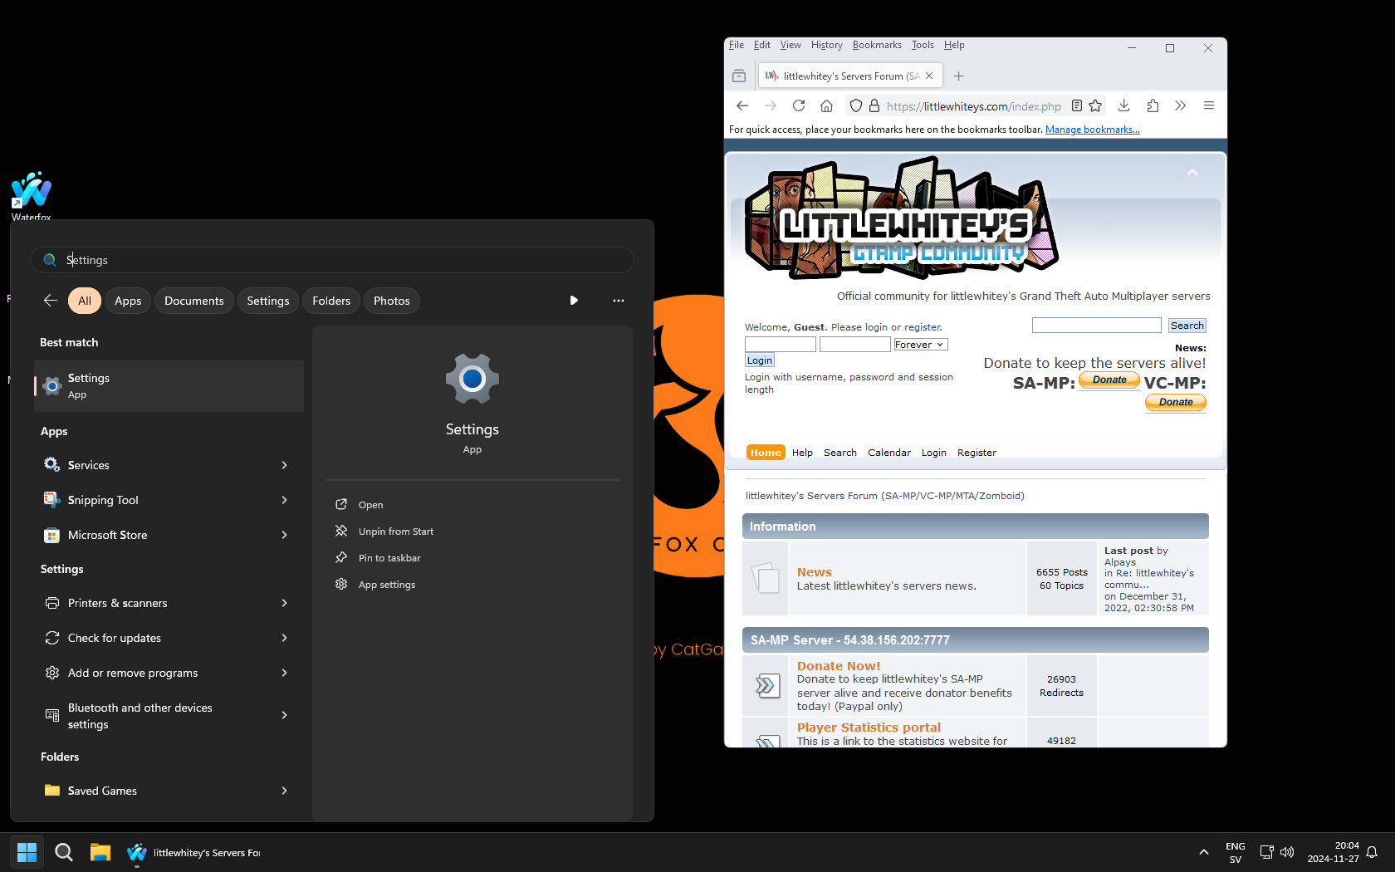This screenshot has width=1395, height=872.
Task: Click Services app icon in results
Action: (x=51, y=465)
